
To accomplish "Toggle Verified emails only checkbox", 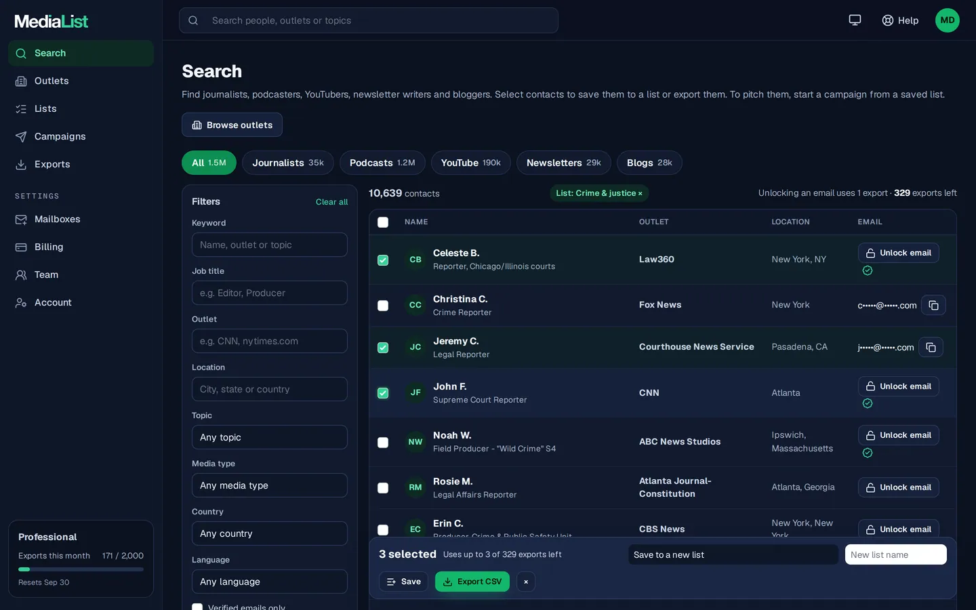I will 197,607.
